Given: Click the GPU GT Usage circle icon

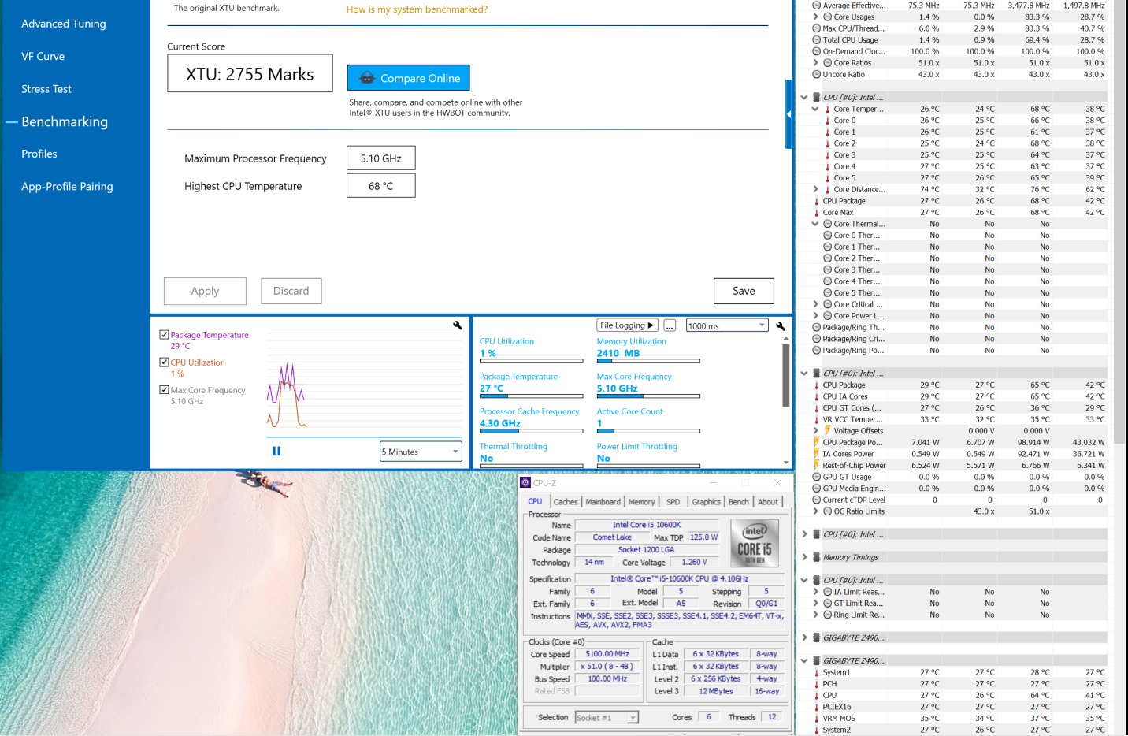Looking at the screenshot, I should [817, 477].
